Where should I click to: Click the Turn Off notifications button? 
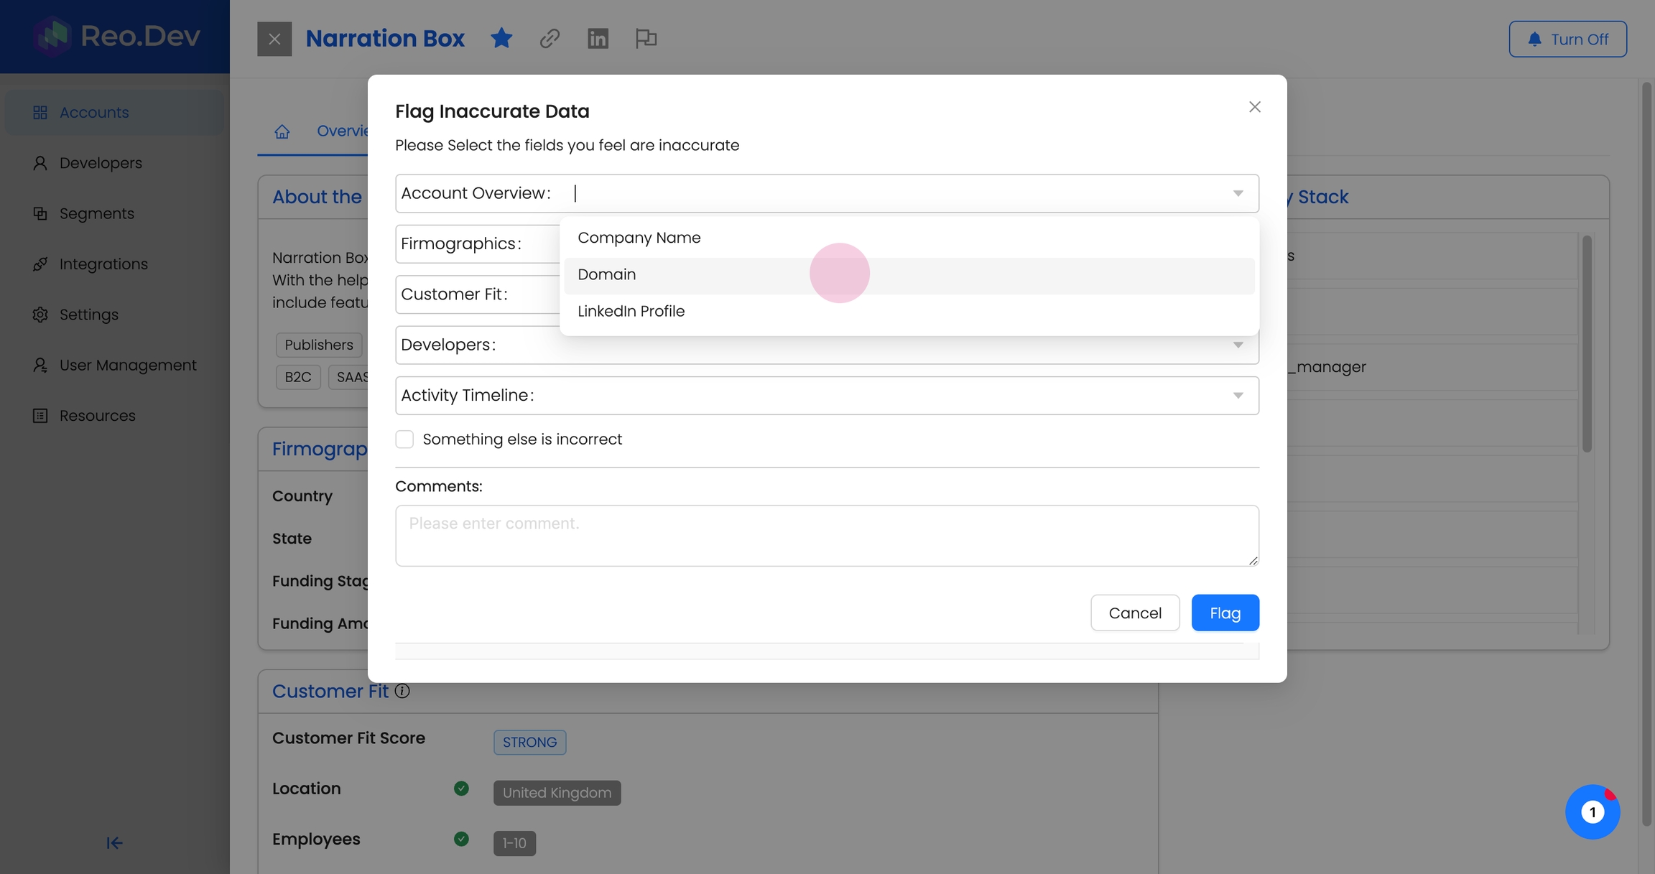coord(1567,39)
